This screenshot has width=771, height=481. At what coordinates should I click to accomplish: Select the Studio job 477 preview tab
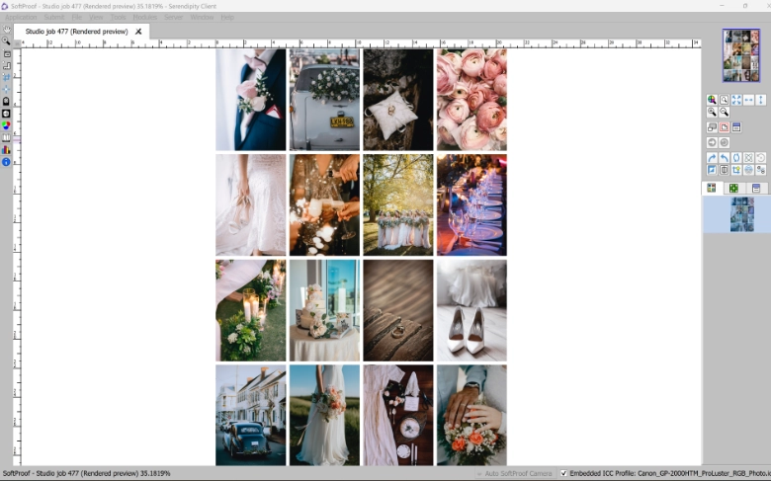(x=76, y=32)
